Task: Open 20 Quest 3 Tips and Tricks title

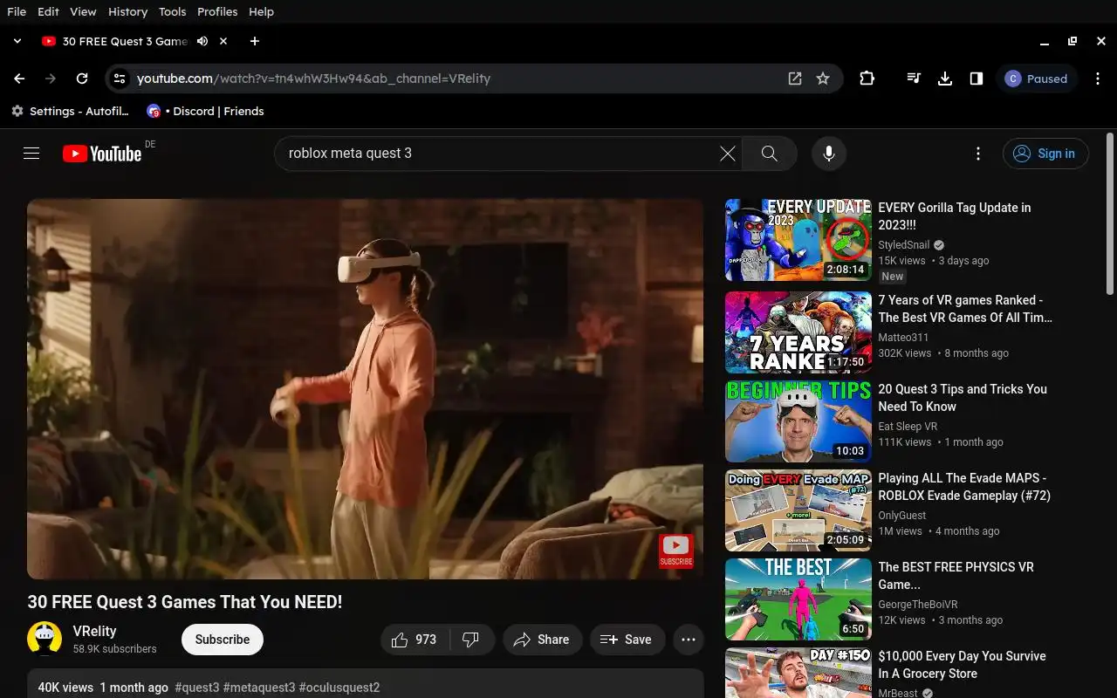Action: (x=963, y=398)
